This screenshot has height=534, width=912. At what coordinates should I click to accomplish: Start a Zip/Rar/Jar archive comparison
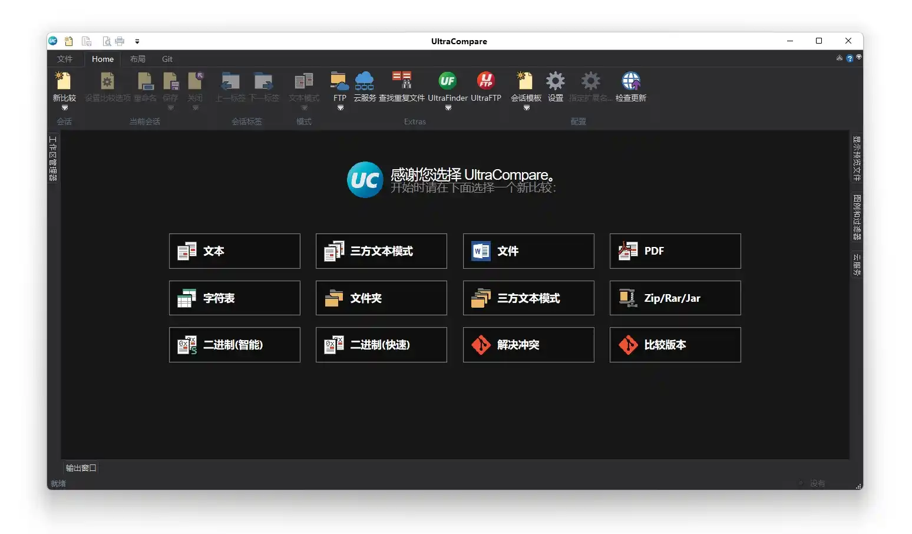click(675, 298)
